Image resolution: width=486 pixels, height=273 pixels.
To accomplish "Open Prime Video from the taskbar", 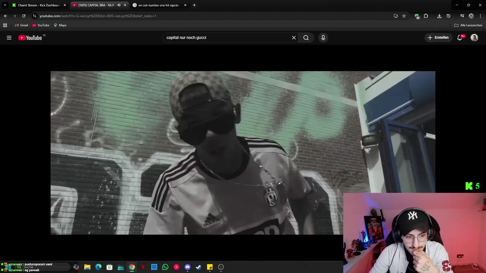I will pos(154,267).
